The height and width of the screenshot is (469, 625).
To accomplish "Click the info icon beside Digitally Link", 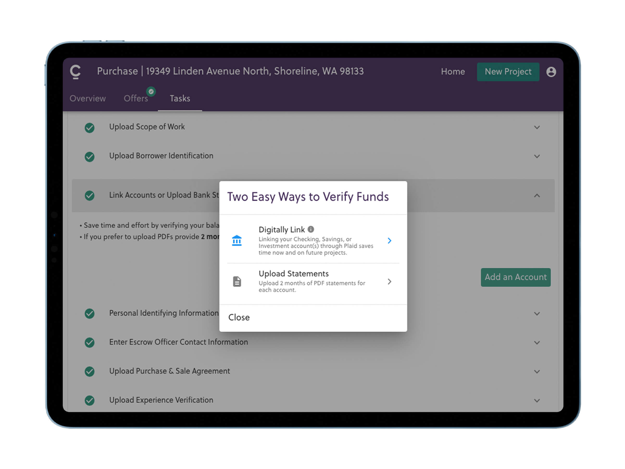I will [x=311, y=229].
